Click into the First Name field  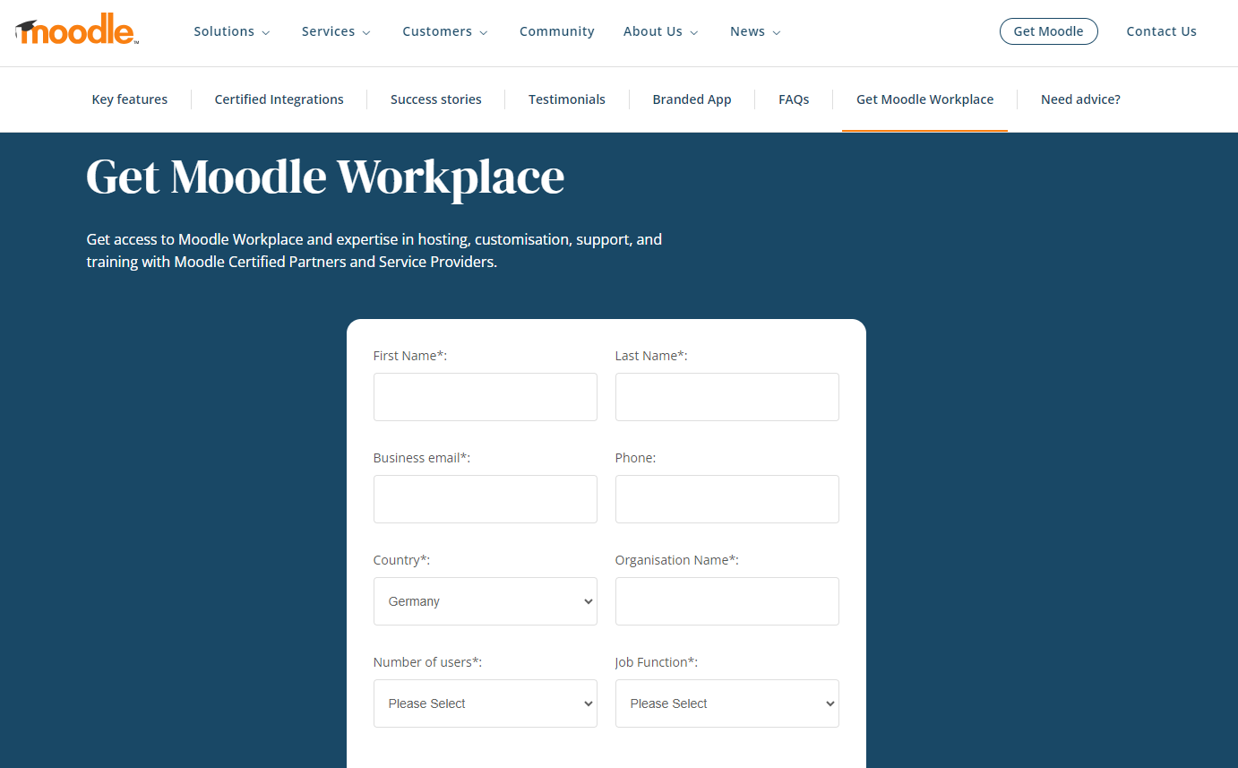485,397
